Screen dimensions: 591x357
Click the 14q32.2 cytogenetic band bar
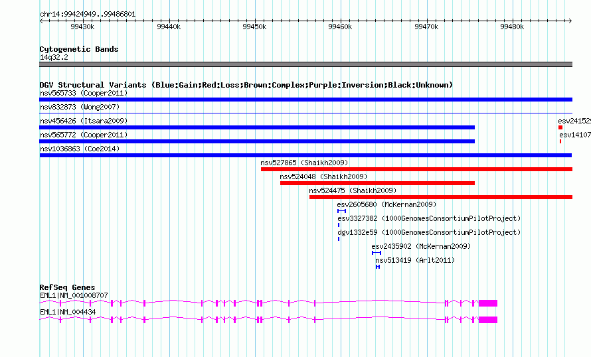(x=305, y=64)
